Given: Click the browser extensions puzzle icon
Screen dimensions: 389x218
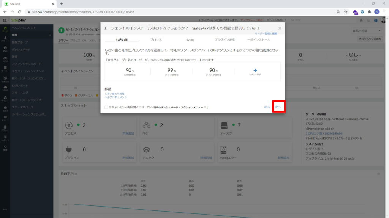Looking at the screenshot, I should (x=369, y=12).
